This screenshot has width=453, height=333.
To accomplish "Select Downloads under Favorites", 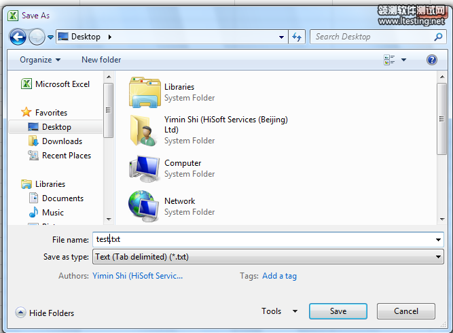I will click(62, 141).
